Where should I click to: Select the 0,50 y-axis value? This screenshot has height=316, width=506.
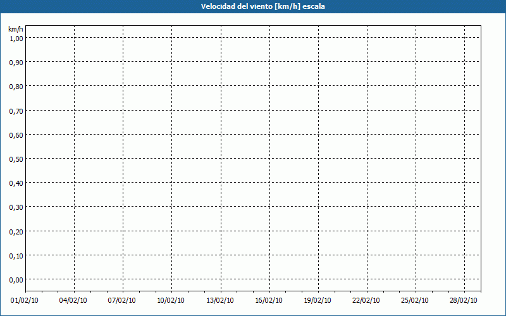click(16, 159)
